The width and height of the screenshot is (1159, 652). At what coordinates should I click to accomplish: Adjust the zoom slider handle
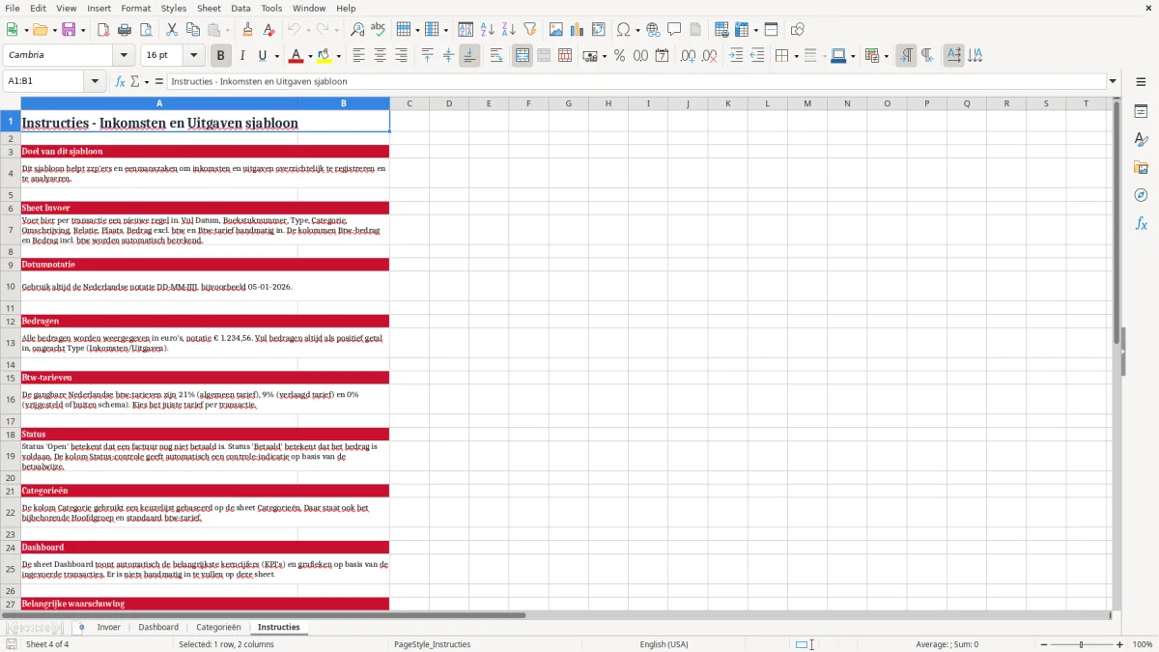[1081, 644]
